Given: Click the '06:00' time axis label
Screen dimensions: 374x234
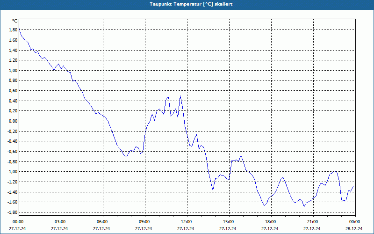Looking at the screenshot, I should [101, 222].
